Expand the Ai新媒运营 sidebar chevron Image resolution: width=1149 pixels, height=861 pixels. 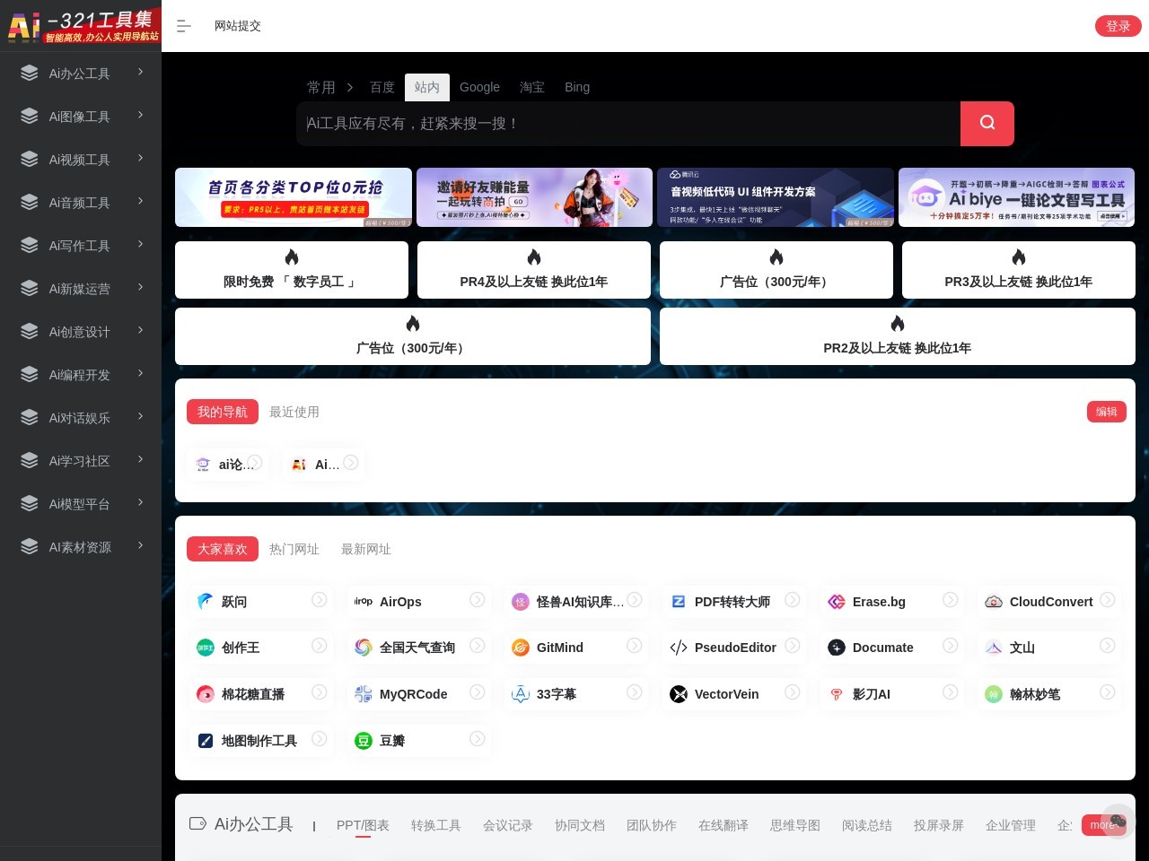[141, 287]
